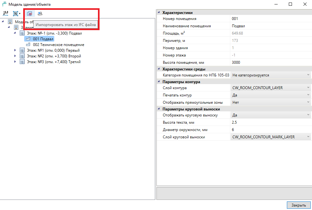Collapse the root model node
312x210 pixels.
click(x=3, y=21)
